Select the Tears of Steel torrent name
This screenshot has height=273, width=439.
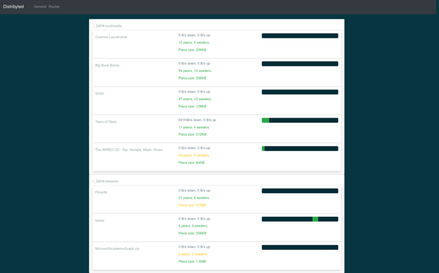tap(105, 121)
